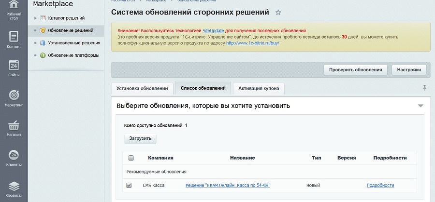Click the Установленные решения menu icon

tap(43, 43)
